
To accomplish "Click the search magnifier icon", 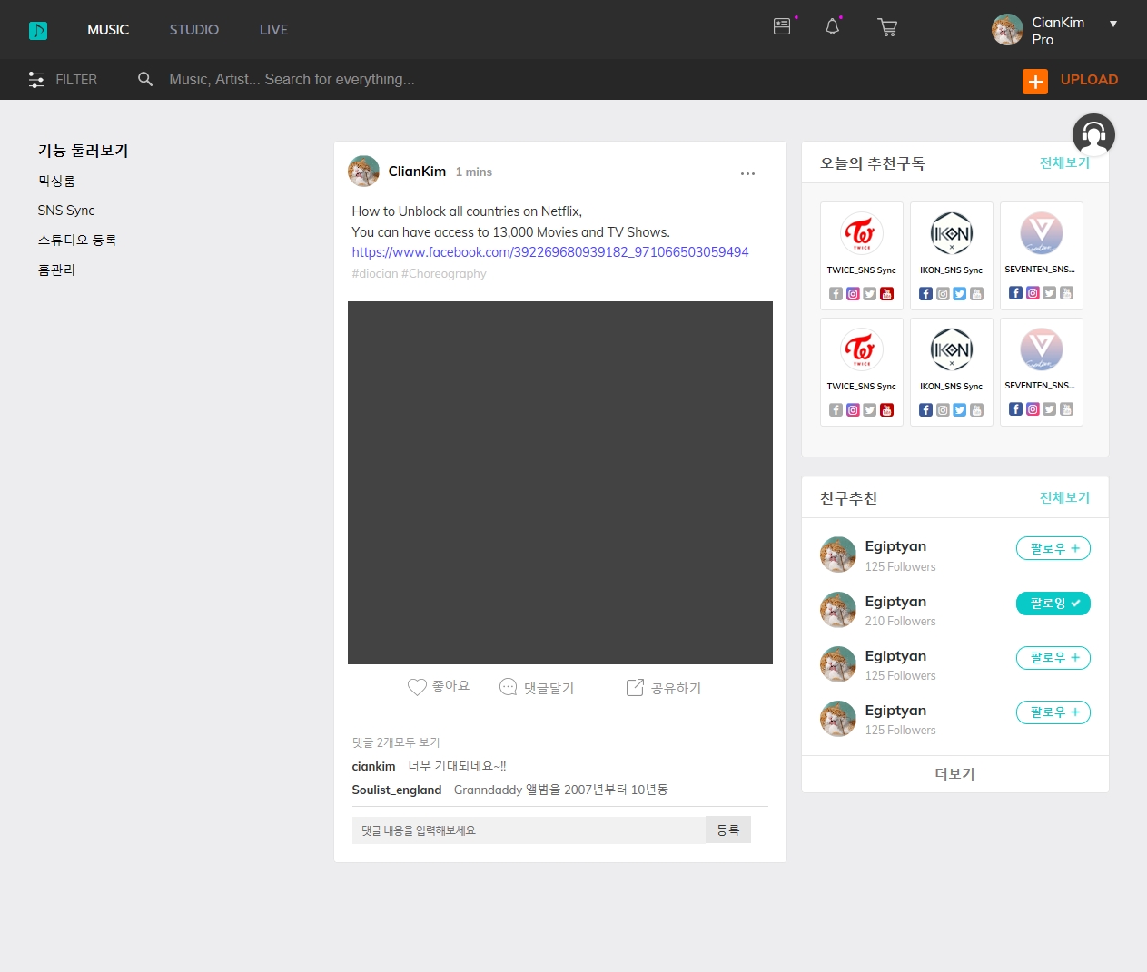I will 145,80.
